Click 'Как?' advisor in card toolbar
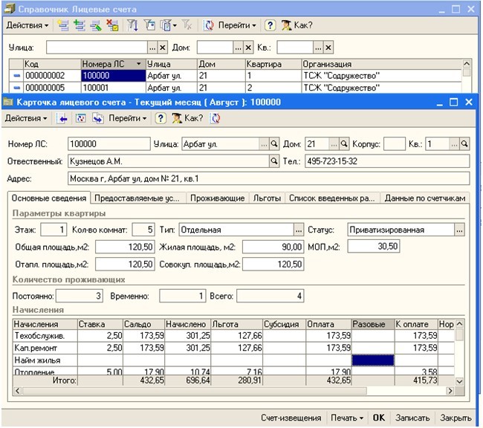Screen dimensions: 483x428 pos(187,118)
